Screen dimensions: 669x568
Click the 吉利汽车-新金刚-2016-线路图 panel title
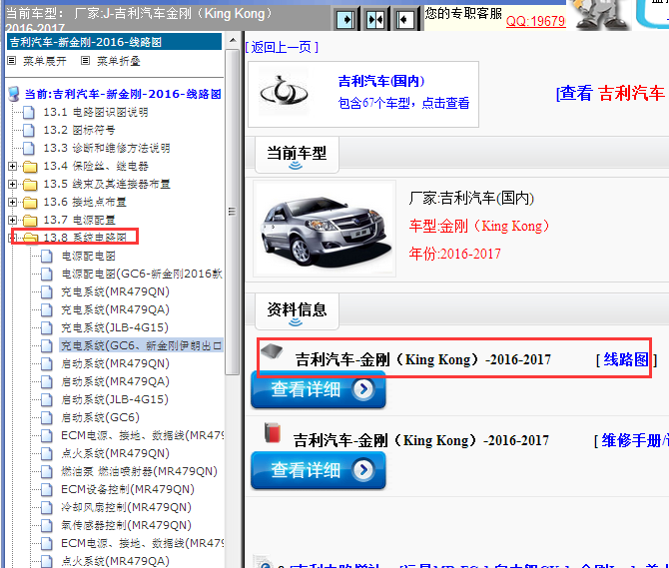coord(115,42)
